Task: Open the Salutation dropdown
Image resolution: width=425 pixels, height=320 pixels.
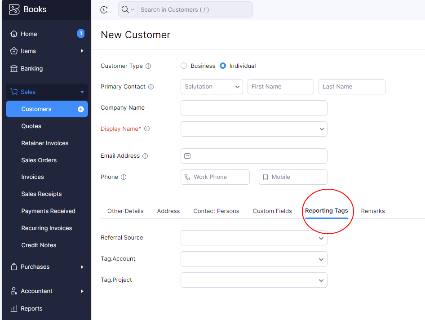Action: (x=212, y=87)
